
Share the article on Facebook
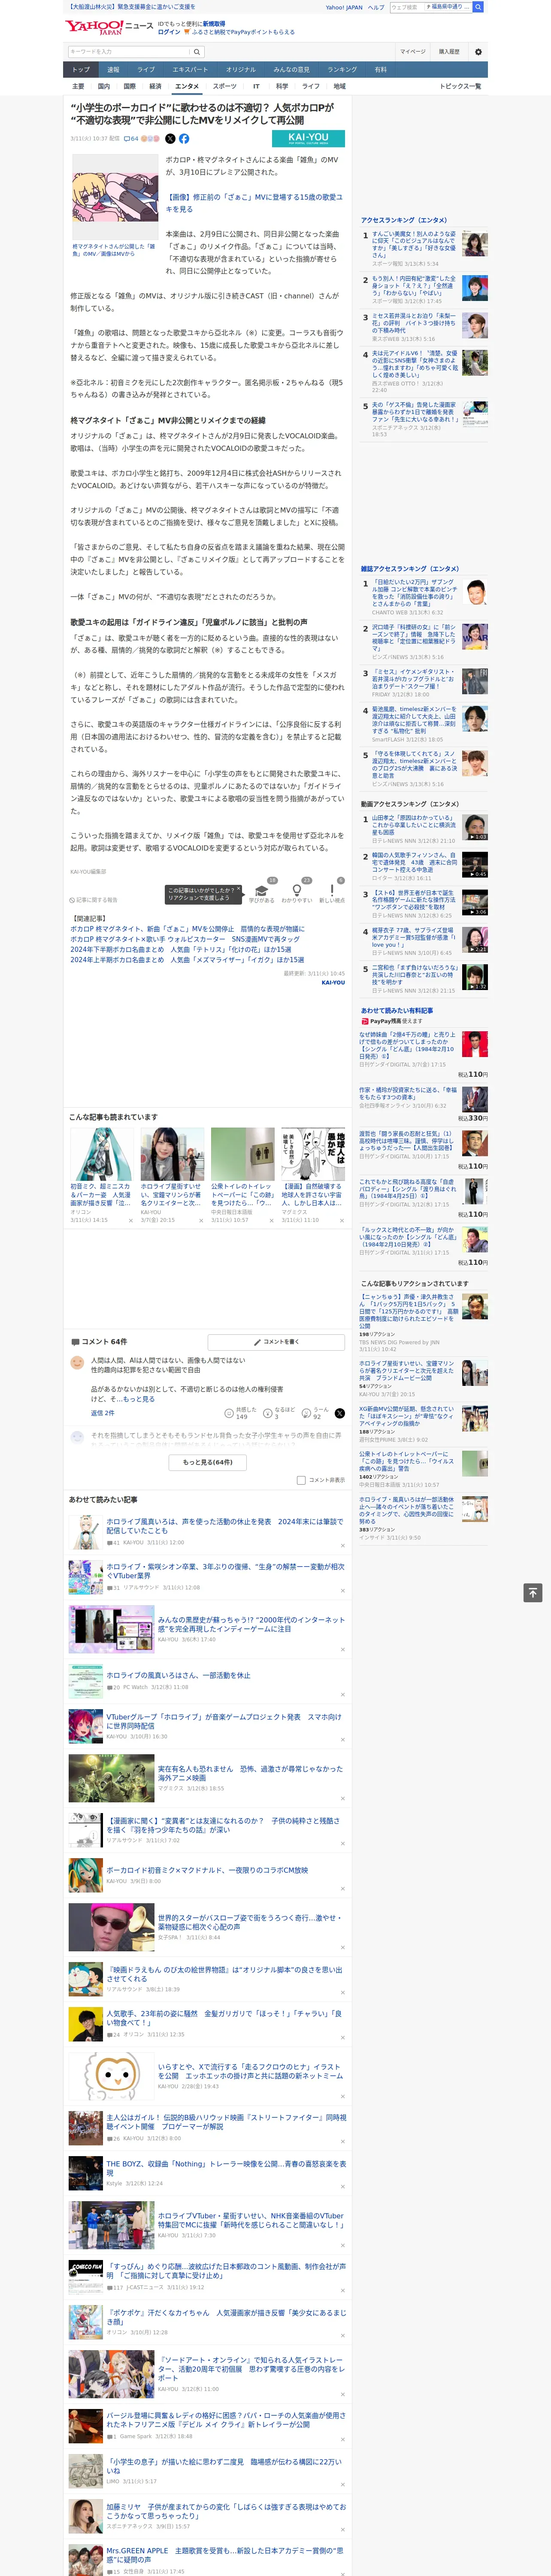184,139
